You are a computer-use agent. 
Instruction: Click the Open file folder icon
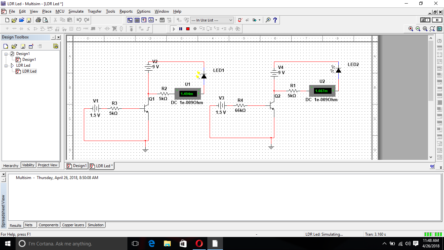(x=14, y=20)
